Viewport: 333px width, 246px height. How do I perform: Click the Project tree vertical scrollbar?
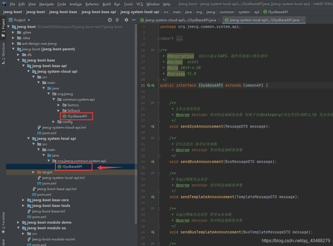tap(136, 124)
